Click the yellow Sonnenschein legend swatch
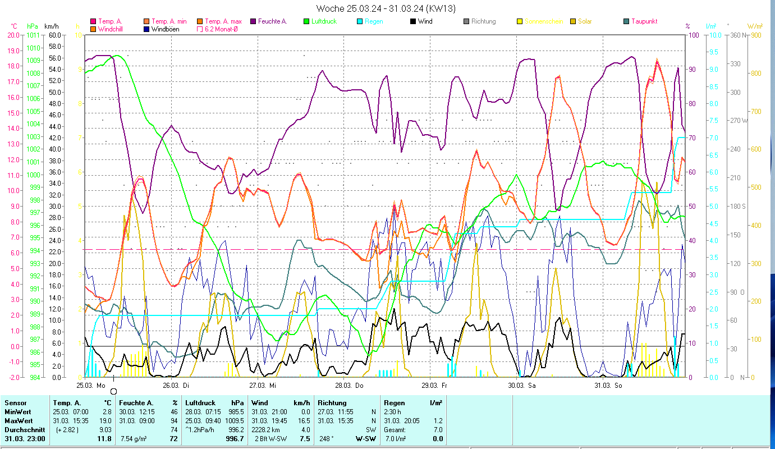Image resolution: width=775 pixels, height=449 pixels. coord(519,21)
